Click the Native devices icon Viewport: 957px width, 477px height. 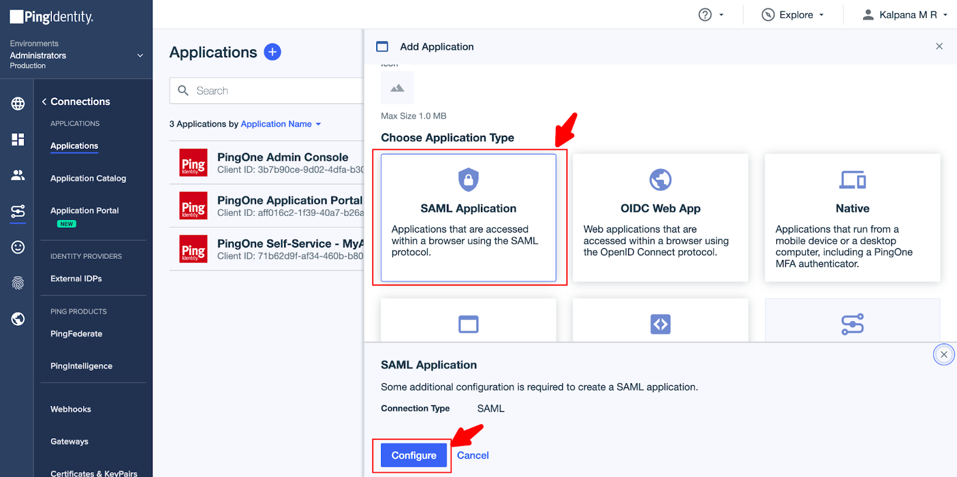pos(852,179)
